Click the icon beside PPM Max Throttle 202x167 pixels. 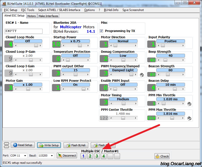pos(189,118)
